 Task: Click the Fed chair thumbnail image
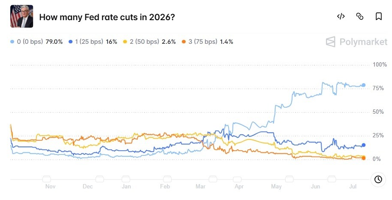coord(21,16)
